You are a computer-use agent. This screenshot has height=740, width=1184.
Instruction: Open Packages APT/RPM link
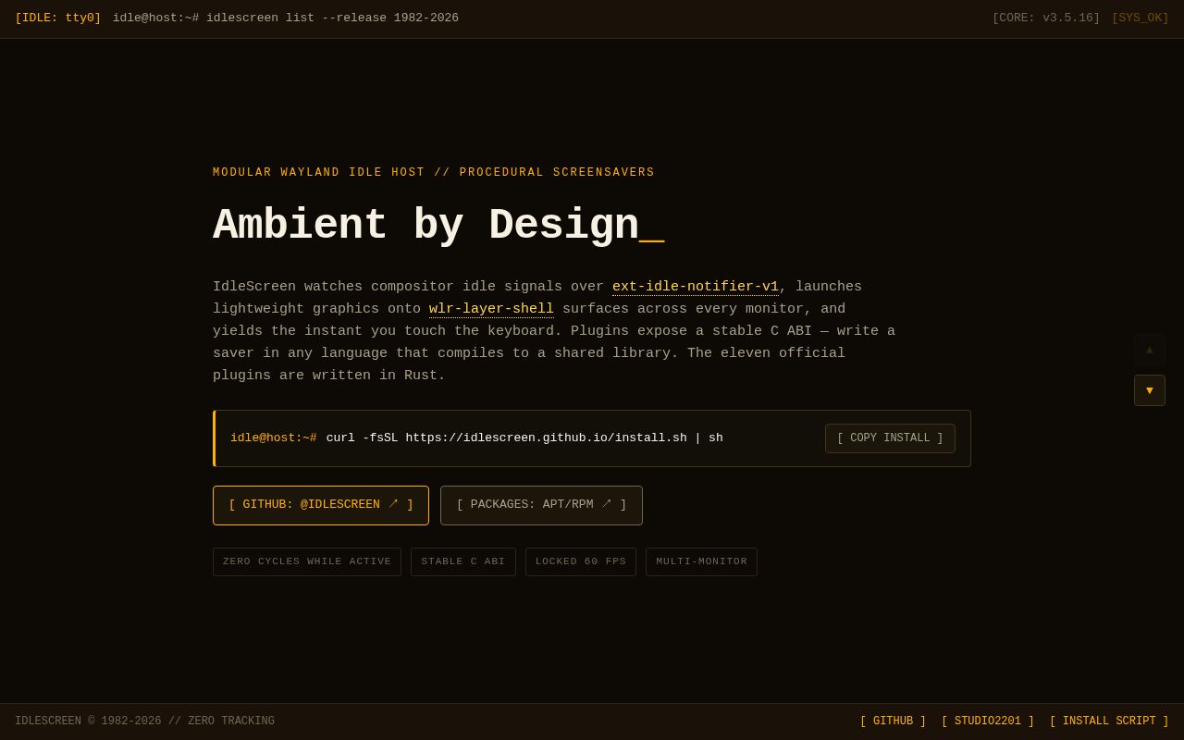point(541,505)
